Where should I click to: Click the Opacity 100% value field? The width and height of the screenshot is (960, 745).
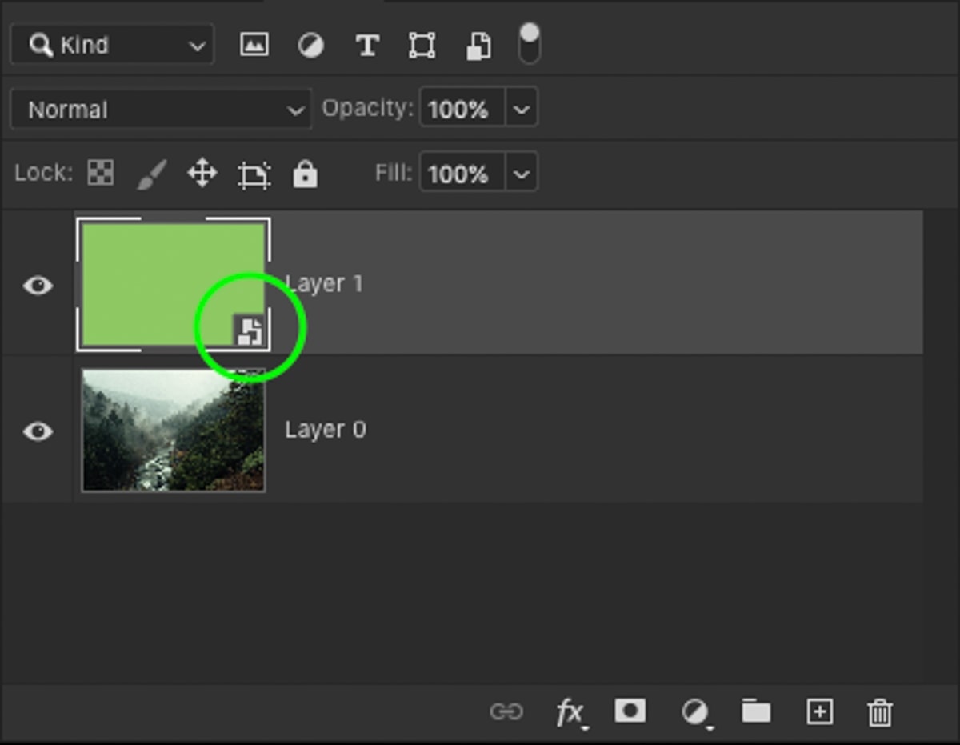click(462, 108)
